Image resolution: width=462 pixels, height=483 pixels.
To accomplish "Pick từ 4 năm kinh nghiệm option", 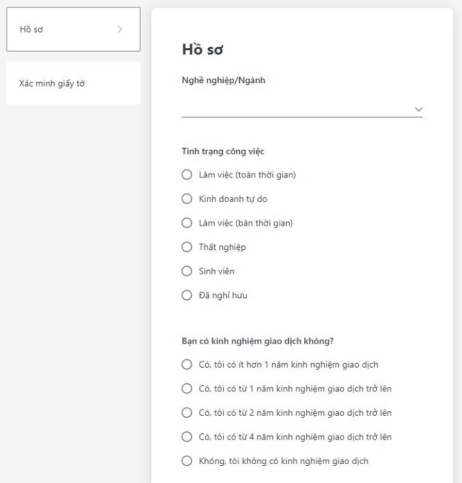I will pos(187,437).
